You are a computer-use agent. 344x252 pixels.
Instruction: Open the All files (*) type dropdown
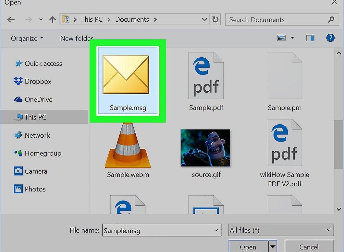point(281,230)
